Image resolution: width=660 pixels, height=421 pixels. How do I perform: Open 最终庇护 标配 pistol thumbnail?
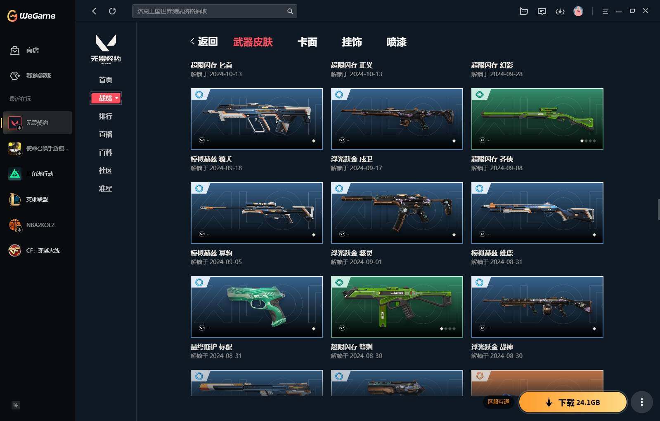(257, 307)
